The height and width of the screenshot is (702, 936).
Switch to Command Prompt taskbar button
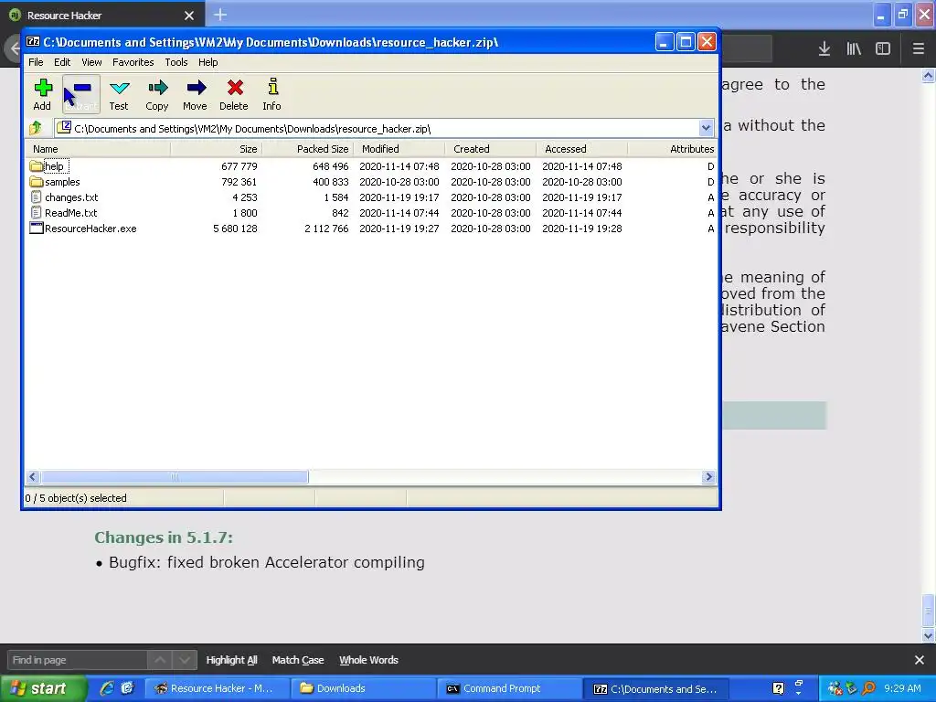click(508, 688)
